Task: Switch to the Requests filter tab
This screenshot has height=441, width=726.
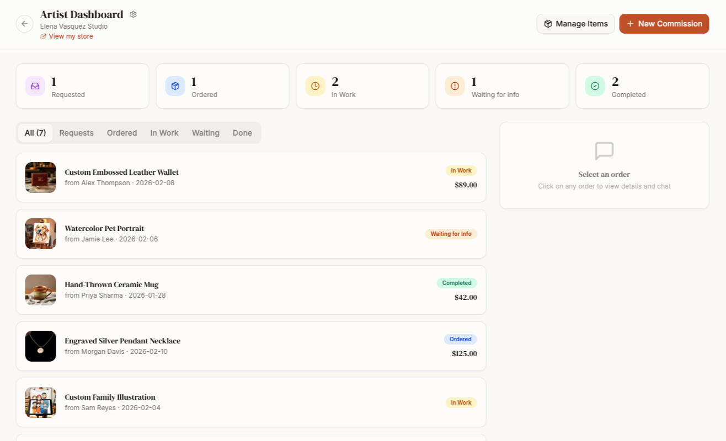Action: 76,132
